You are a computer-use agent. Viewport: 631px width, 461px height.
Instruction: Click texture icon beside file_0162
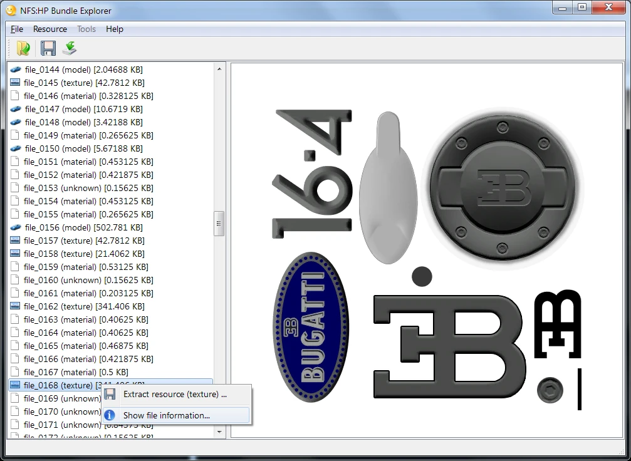click(15, 306)
